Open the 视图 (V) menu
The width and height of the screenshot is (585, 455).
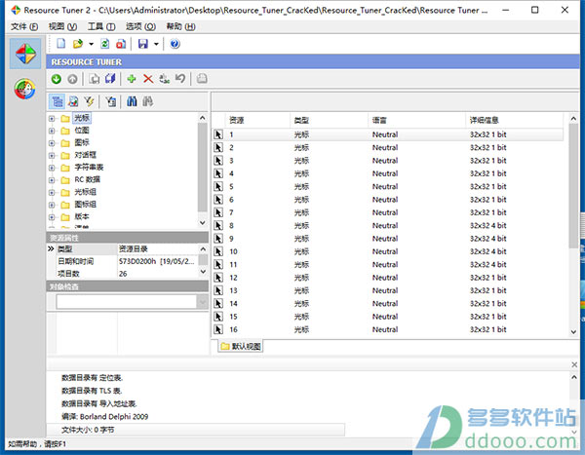point(62,26)
